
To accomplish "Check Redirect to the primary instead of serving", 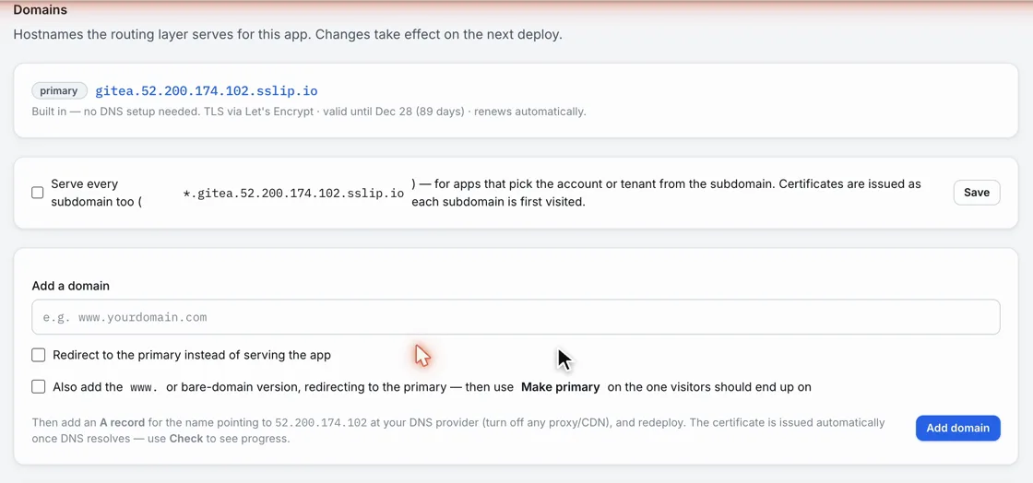I will pyautogui.click(x=39, y=356).
